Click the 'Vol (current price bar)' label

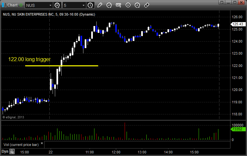(21, 145)
